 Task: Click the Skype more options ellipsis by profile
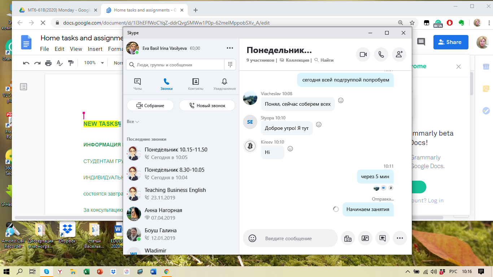click(230, 48)
